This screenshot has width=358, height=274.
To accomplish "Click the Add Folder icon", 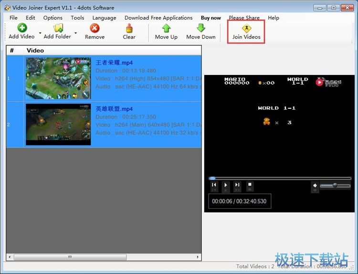I will [58, 28].
